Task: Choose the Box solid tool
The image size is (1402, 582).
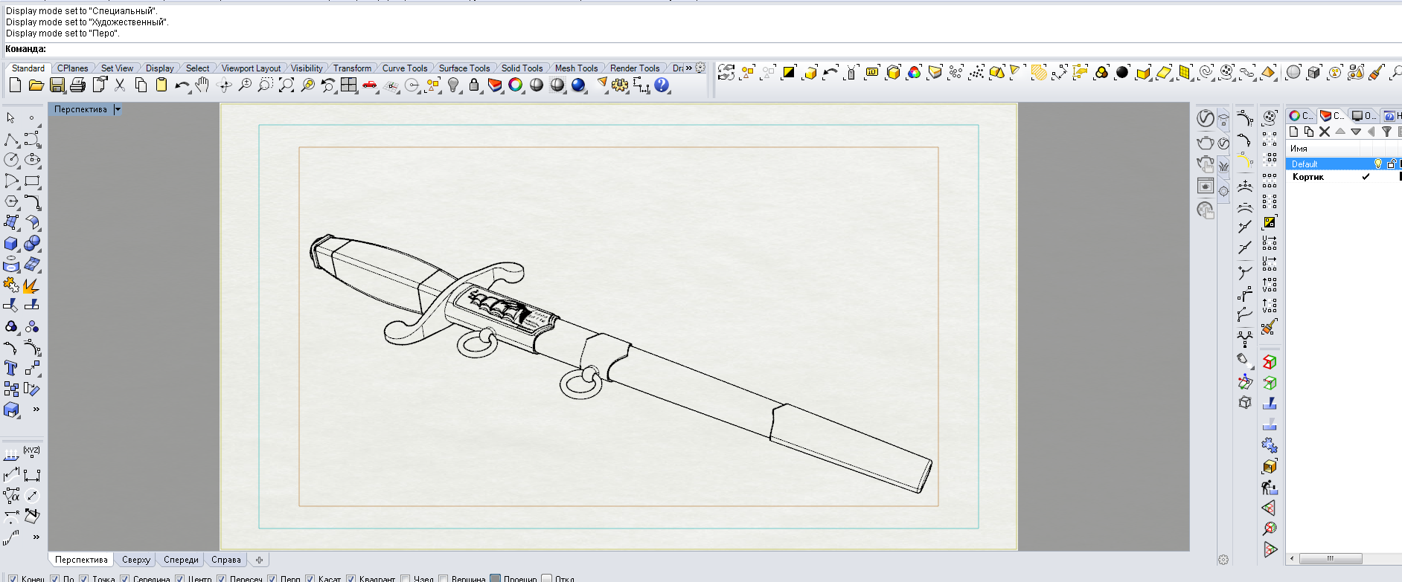Action: click(x=10, y=244)
